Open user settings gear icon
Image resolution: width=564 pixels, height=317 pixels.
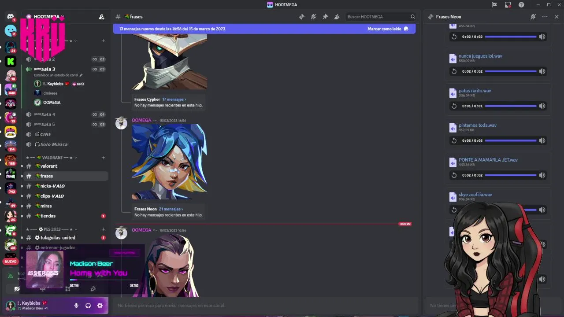[x=100, y=306]
